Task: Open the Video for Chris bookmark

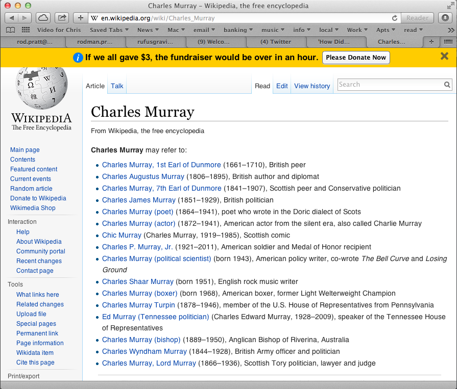Action: tap(59, 30)
